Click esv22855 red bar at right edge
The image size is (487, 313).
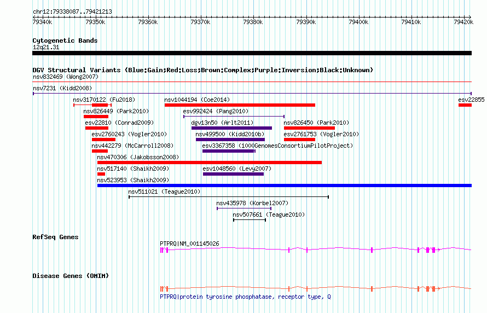pos(465,105)
